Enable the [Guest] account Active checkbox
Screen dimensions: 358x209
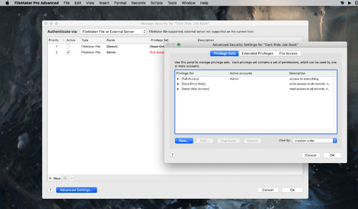68,46
